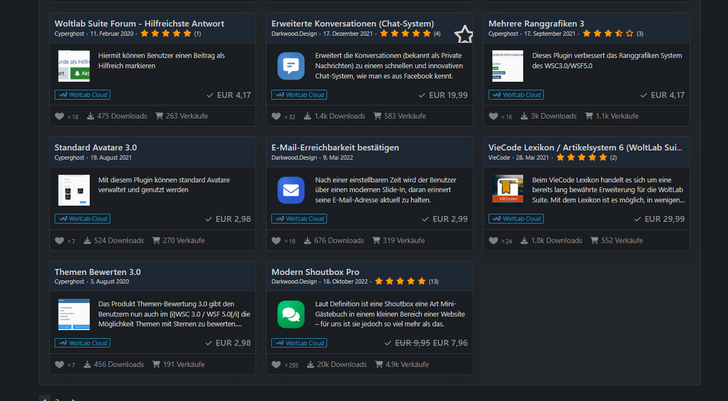Open the E-Mail-Erreichbarkeit bestätigen title link
Screen dimensions: 728x401
pyautogui.click(x=335, y=148)
